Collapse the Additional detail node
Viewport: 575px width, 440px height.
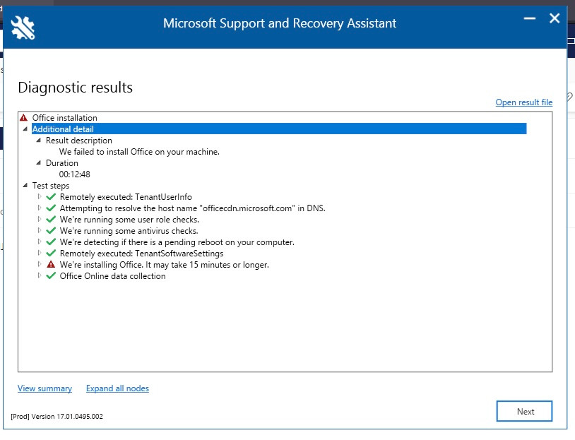point(25,129)
